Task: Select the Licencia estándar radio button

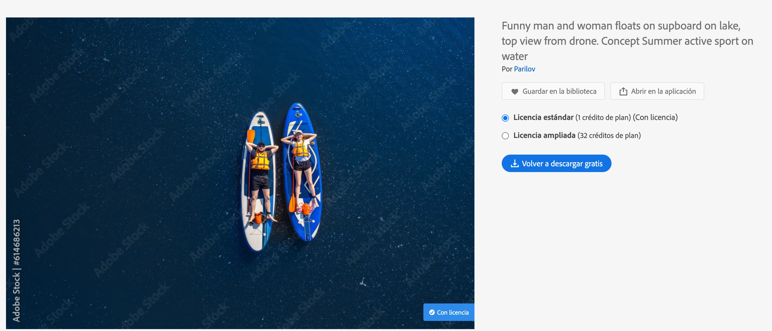Action: [x=505, y=118]
